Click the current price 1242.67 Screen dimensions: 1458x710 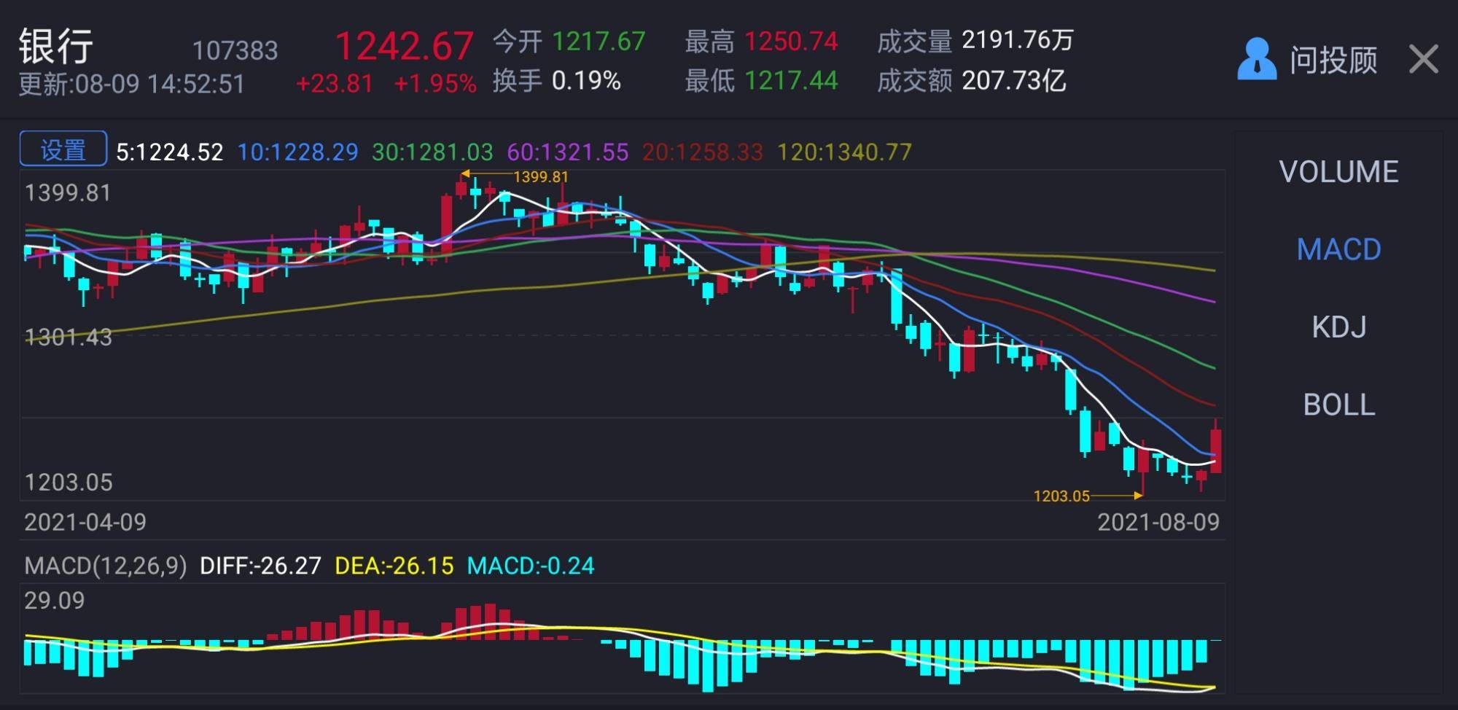click(405, 45)
